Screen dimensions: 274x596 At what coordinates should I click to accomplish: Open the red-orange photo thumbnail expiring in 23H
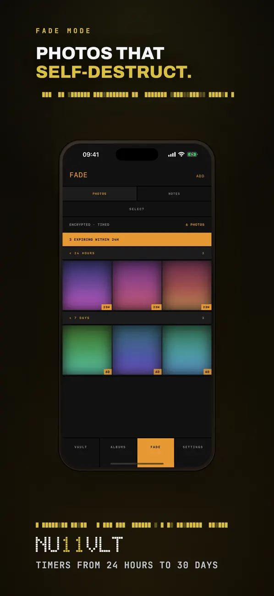187,286
